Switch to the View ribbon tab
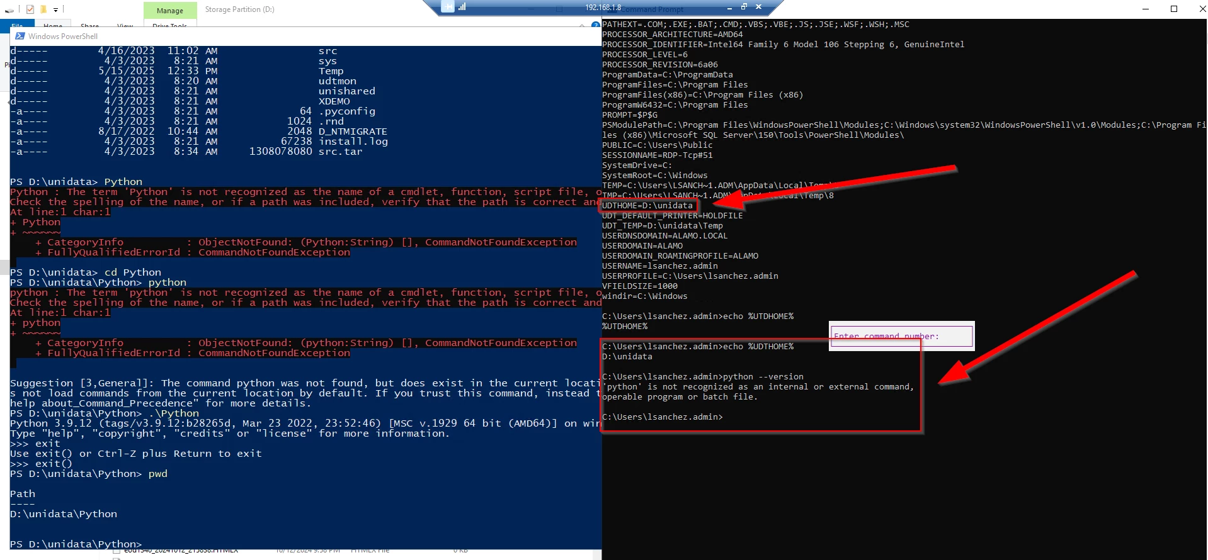 [125, 25]
